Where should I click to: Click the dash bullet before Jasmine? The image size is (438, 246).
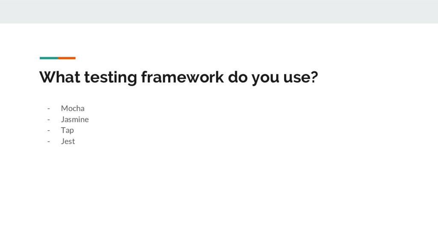(49, 120)
